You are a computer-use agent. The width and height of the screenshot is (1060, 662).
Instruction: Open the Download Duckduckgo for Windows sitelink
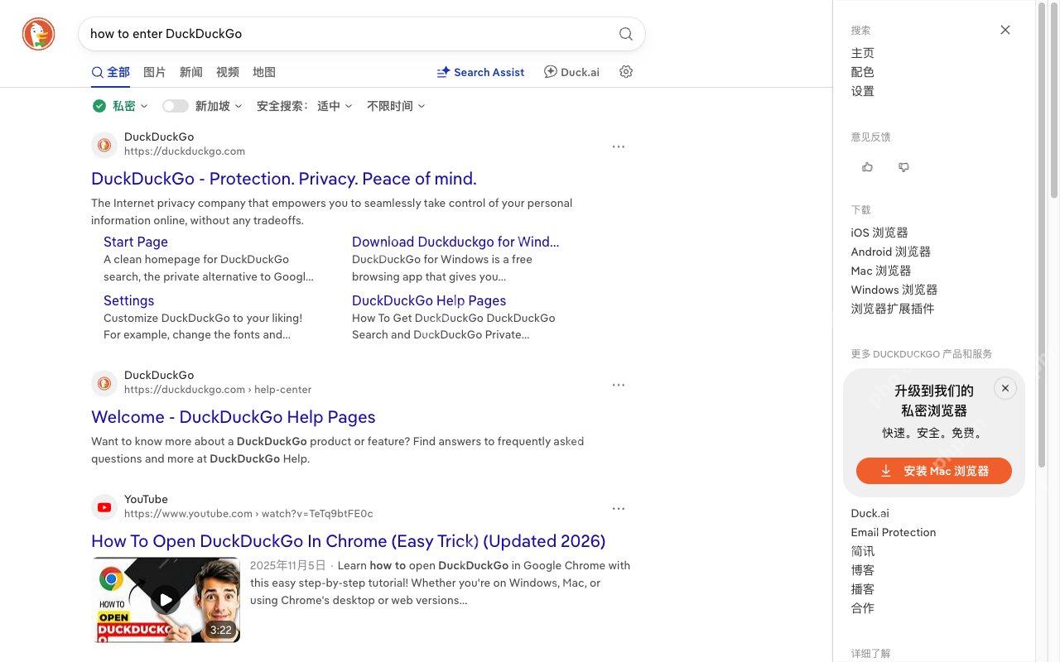[x=455, y=242]
